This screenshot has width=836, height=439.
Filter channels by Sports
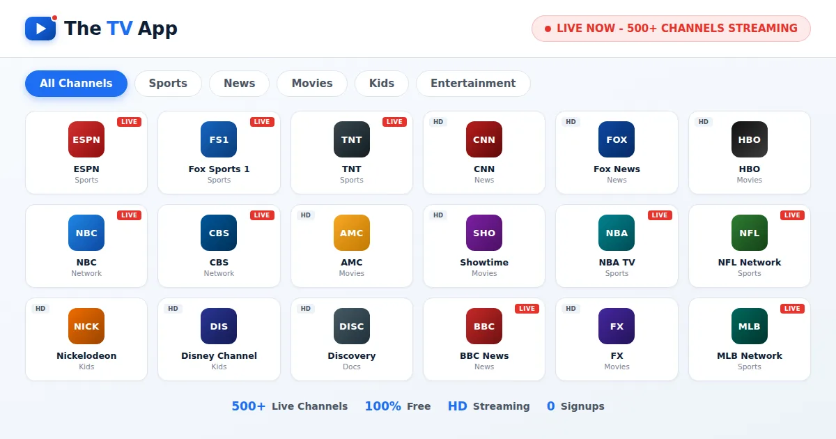168,84
